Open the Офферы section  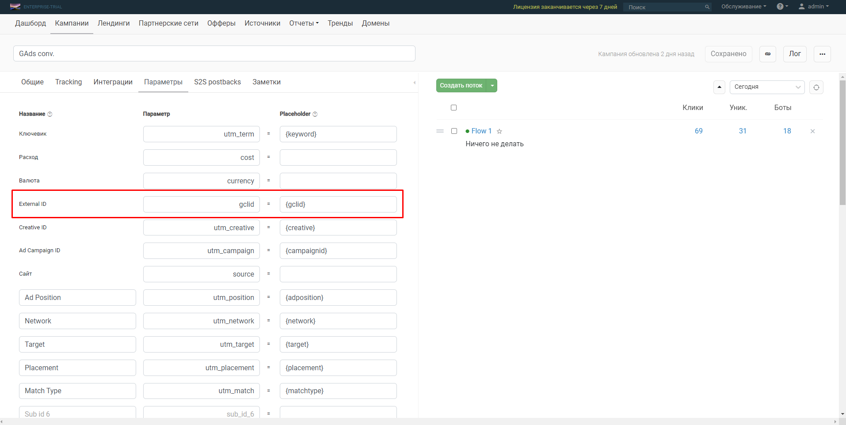point(221,23)
